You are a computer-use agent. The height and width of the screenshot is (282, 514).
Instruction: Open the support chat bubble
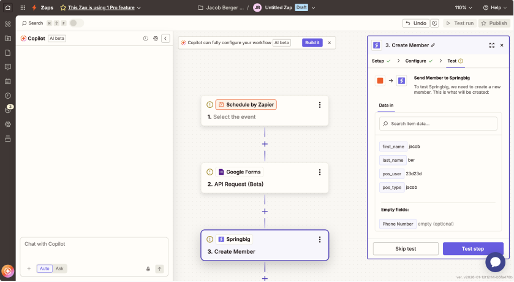[x=496, y=262]
